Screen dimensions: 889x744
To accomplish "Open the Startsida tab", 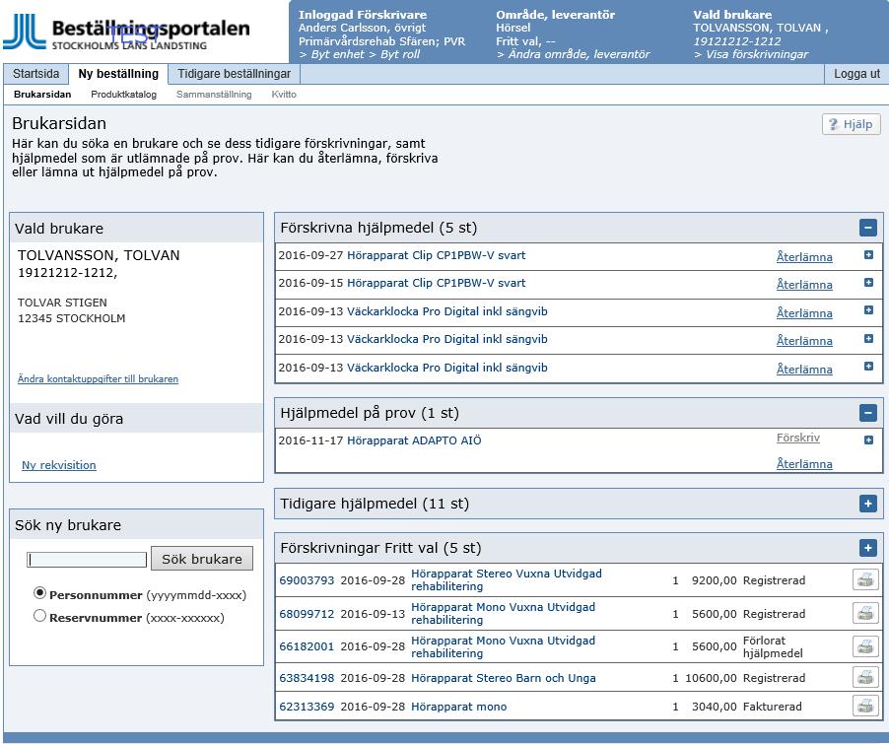I will [35, 74].
